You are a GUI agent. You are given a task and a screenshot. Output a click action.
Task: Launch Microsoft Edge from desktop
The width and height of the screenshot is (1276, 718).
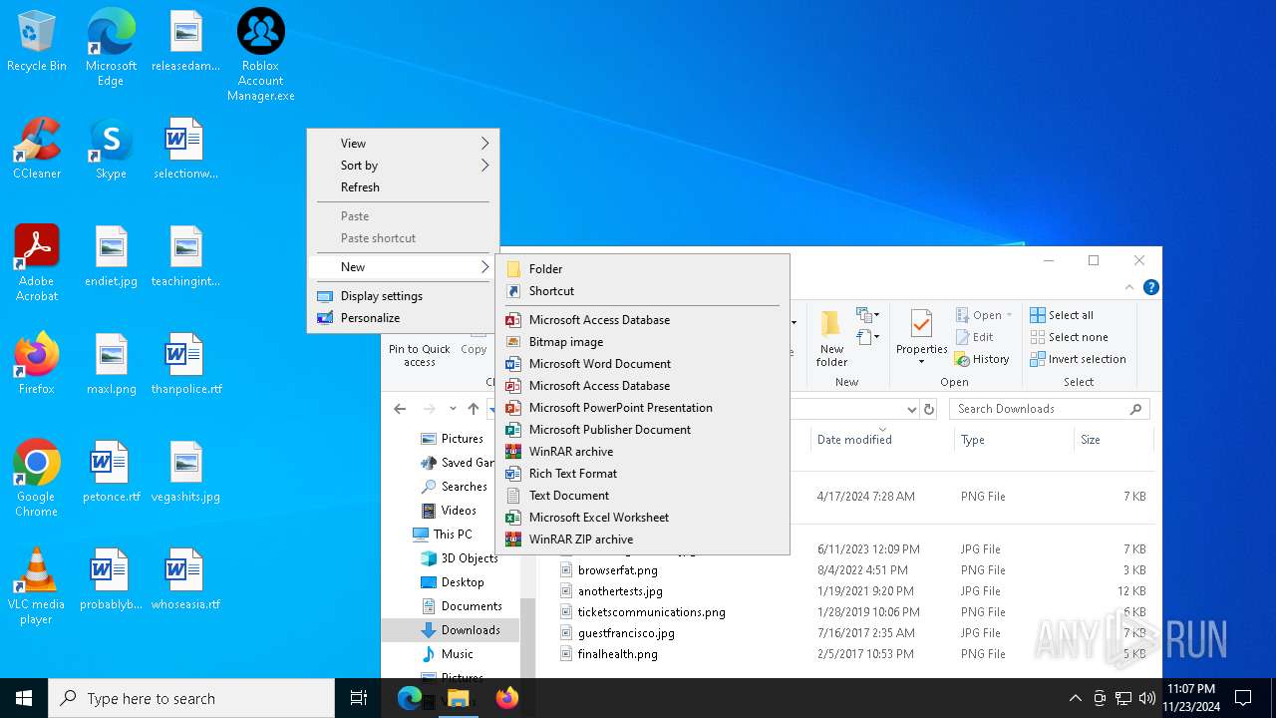point(111,48)
